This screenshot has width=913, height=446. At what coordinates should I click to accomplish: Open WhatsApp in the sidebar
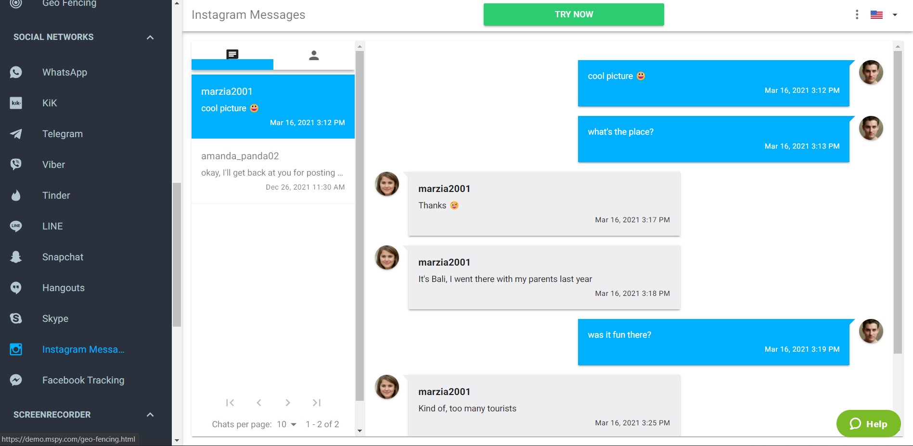64,72
